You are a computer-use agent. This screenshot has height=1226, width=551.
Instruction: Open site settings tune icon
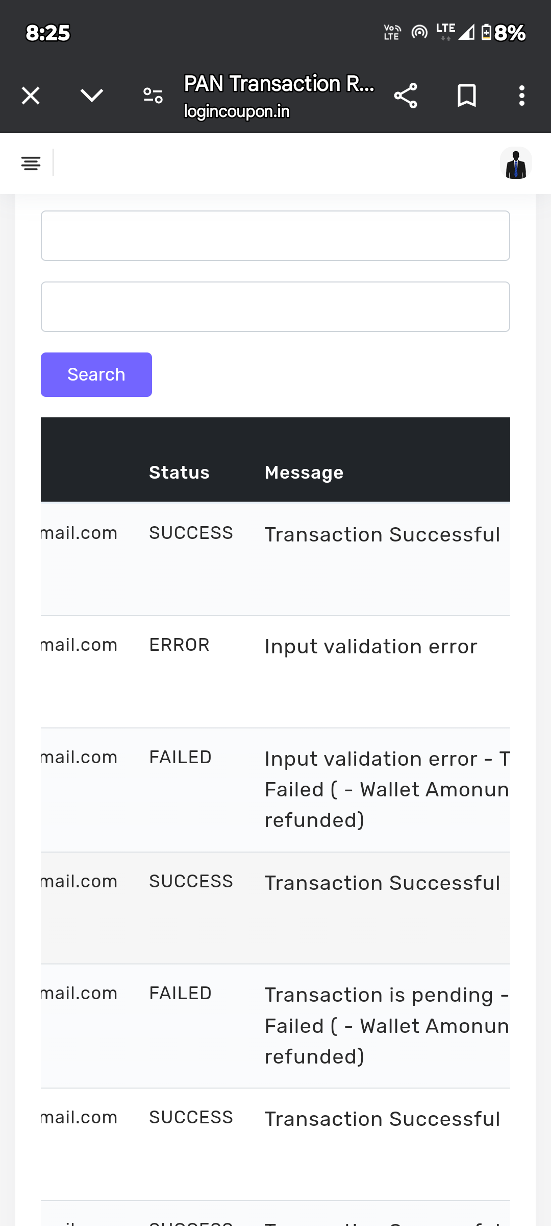click(x=153, y=96)
